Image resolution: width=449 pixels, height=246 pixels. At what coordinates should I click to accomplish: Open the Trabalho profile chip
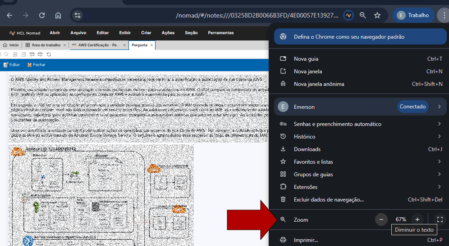tap(413, 15)
